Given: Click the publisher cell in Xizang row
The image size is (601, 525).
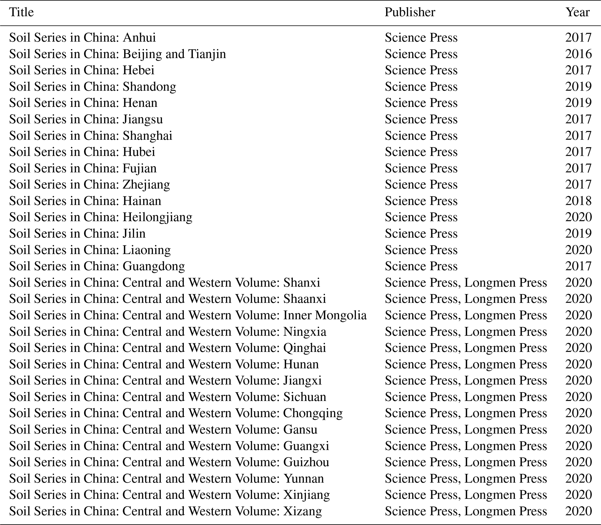Looking at the screenshot, I should (x=466, y=511).
